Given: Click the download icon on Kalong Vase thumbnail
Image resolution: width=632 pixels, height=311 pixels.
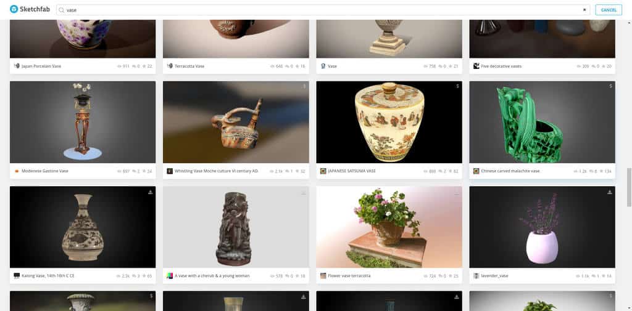Looking at the screenshot, I should tap(151, 192).
